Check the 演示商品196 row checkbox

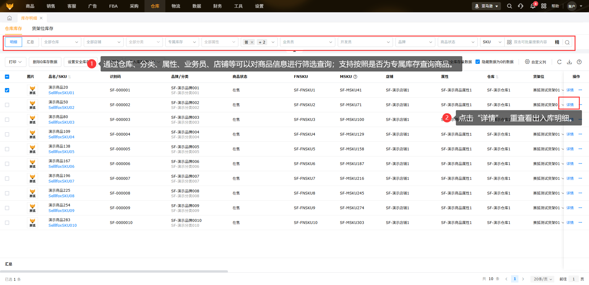click(x=7, y=179)
